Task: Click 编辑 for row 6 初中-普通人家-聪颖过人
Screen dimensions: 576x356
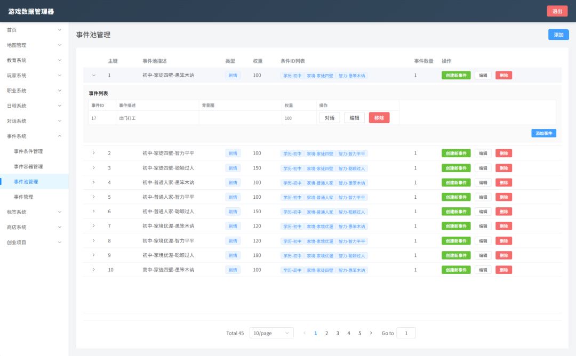Action: [x=483, y=212]
